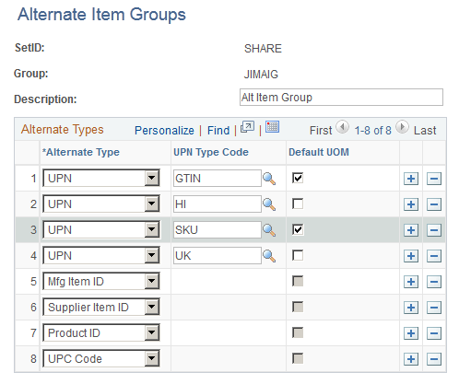Add a row after UPC Code row

click(411, 359)
